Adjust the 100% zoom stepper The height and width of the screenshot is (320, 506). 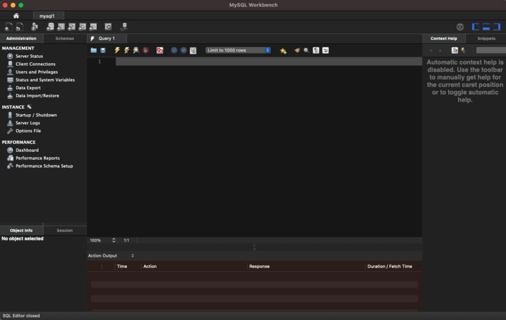(x=113, y=240)
